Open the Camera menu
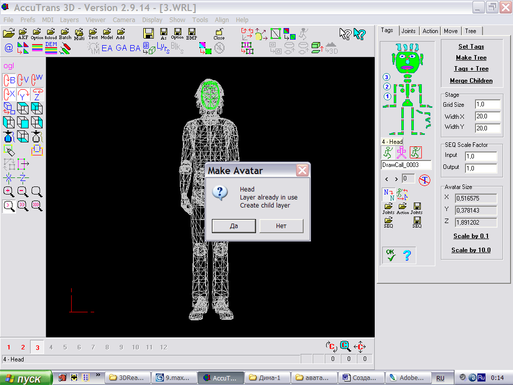Viewport: 513px width, 385px height. click(x=124, y=20)
